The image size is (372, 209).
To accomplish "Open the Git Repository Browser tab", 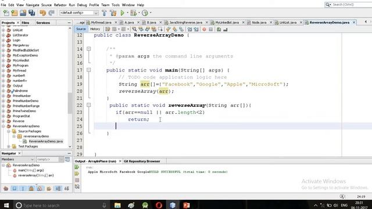I will pyautogui.click(x=142, y=161).
